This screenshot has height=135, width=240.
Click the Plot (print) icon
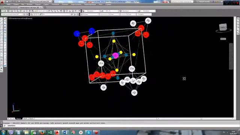(x=12, y=11)
